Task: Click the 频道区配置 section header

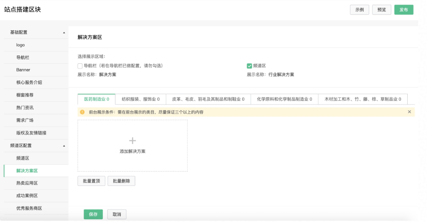Action: [36, 146]
